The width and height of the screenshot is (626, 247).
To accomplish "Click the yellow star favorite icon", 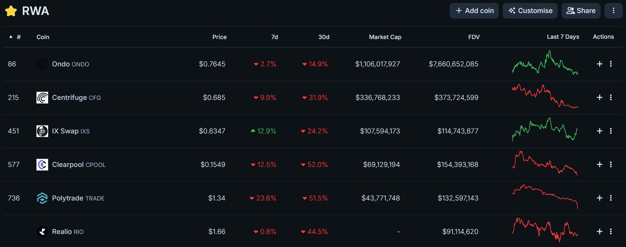I will (x=11, y=11).
